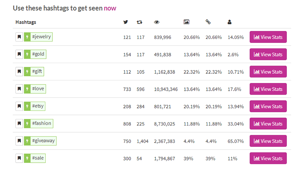Click the image percentage column icon
The width and height of the screenshot is (295, 170).
[x=186, y=22]
